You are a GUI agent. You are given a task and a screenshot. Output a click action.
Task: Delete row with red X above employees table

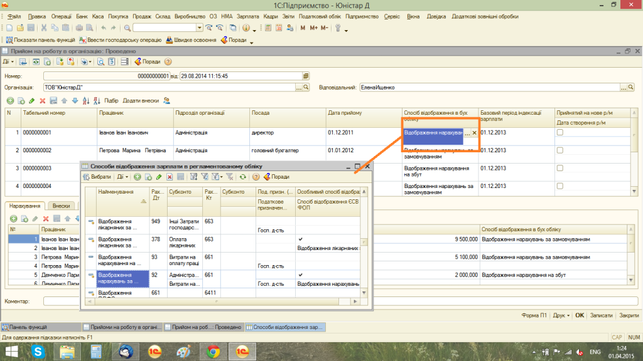pos(42,101)
